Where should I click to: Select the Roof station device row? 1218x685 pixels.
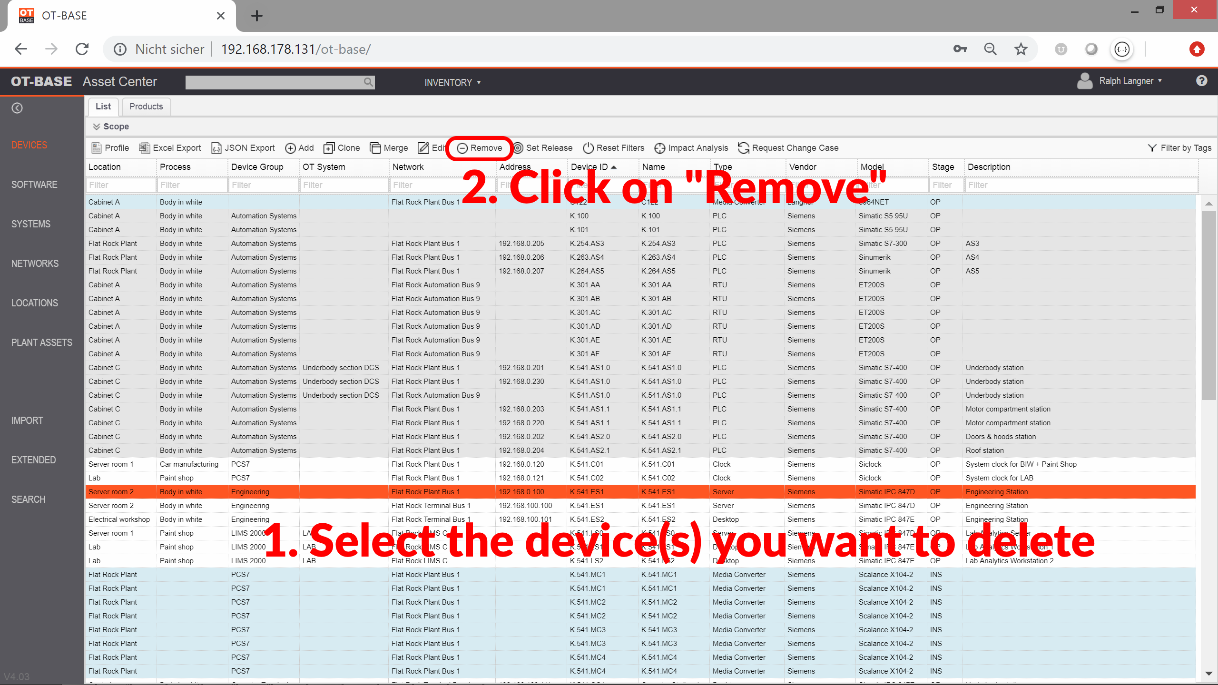[x=640, y=450]
